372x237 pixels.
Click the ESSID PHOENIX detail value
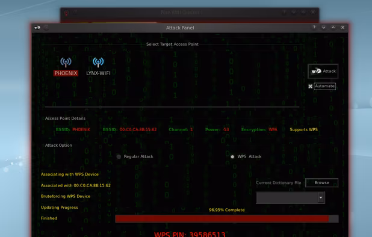(x=81, y=130)
